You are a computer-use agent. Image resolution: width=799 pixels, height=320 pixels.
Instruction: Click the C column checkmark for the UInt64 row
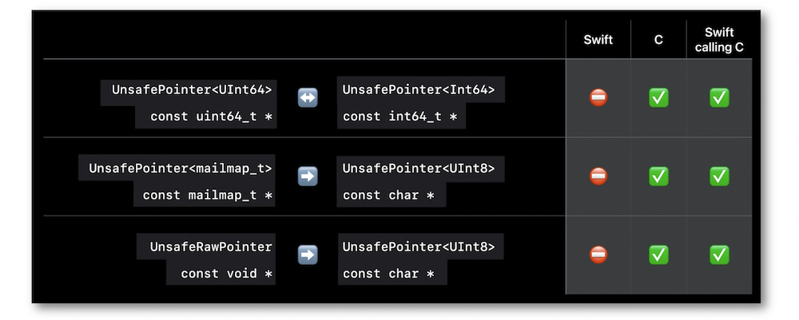tap(658, 97)
